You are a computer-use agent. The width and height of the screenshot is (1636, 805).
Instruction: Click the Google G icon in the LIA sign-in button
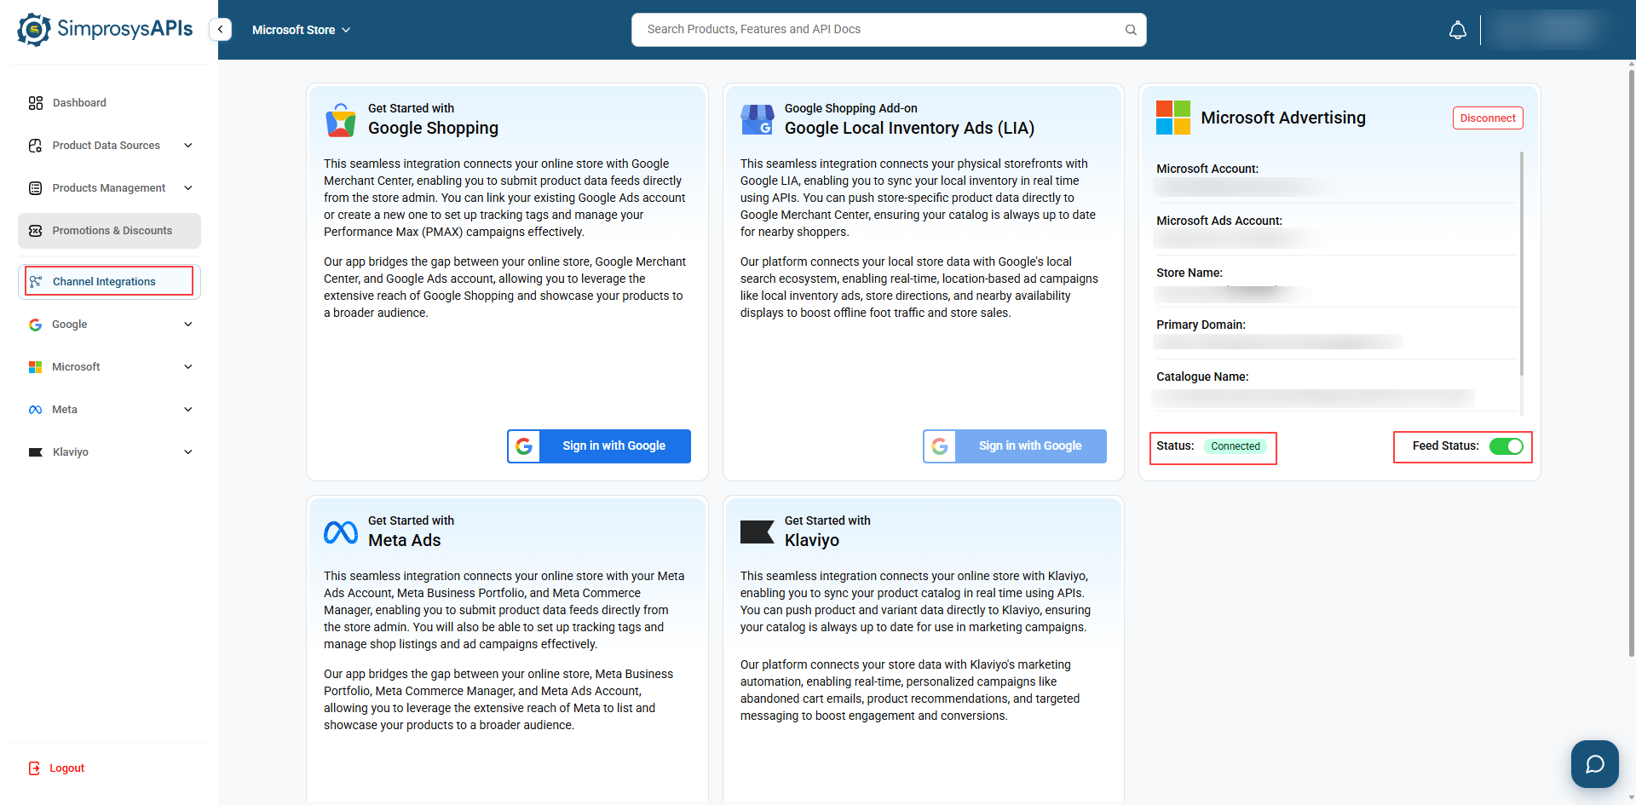(941, 446)
